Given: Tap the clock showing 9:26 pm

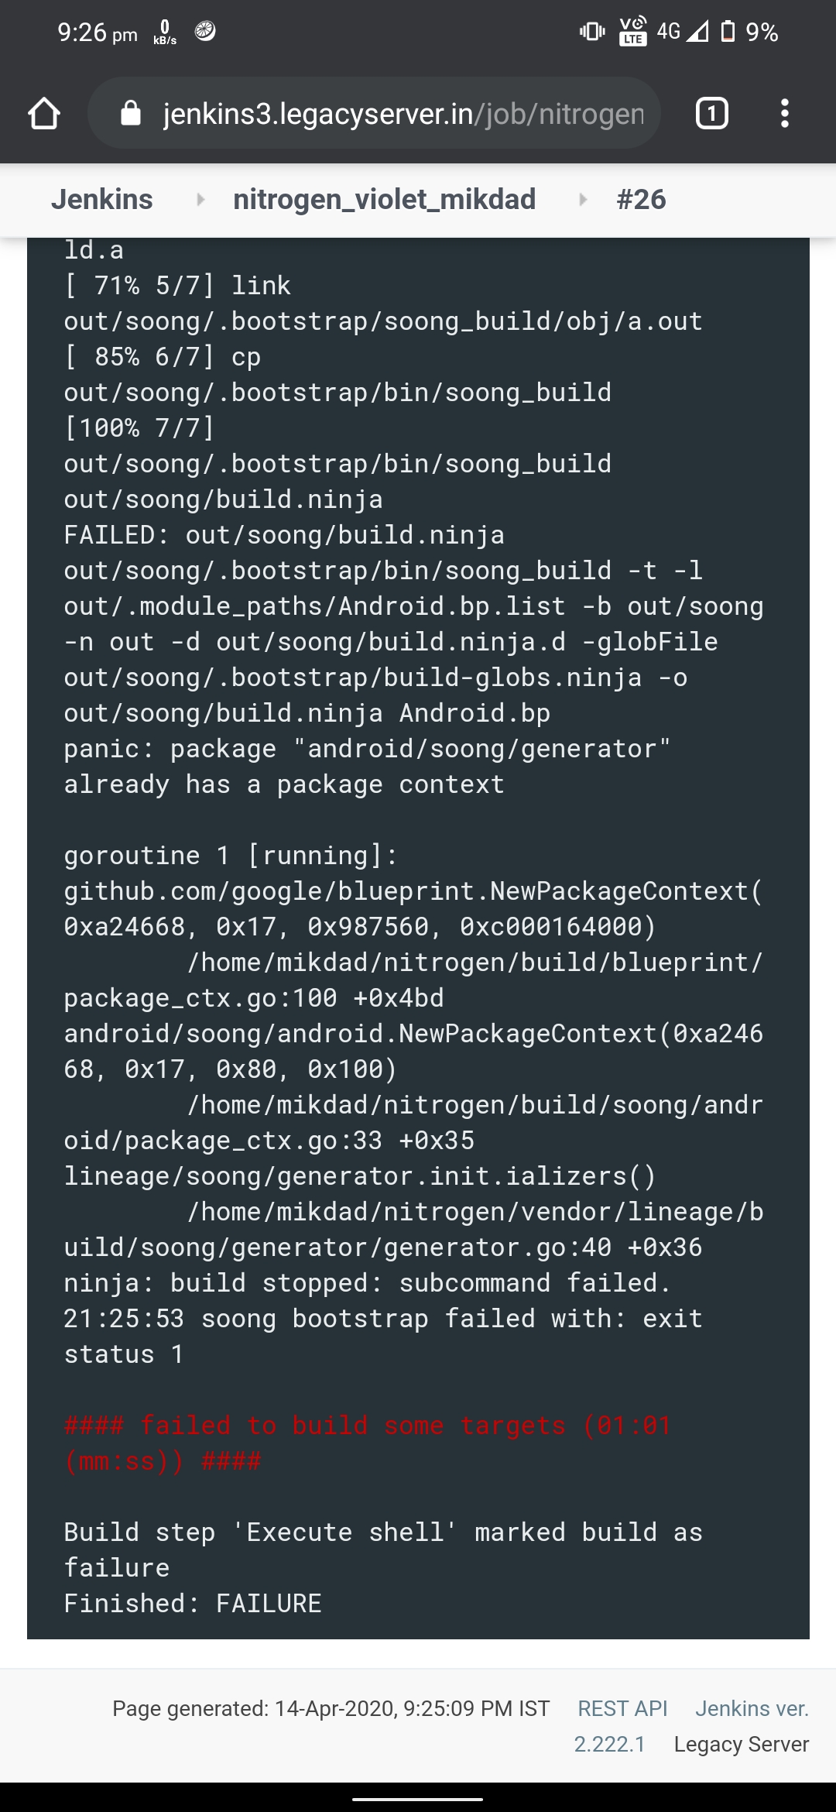Looking at the screenshot, I should pyautogui.click(x=97, y=33).
